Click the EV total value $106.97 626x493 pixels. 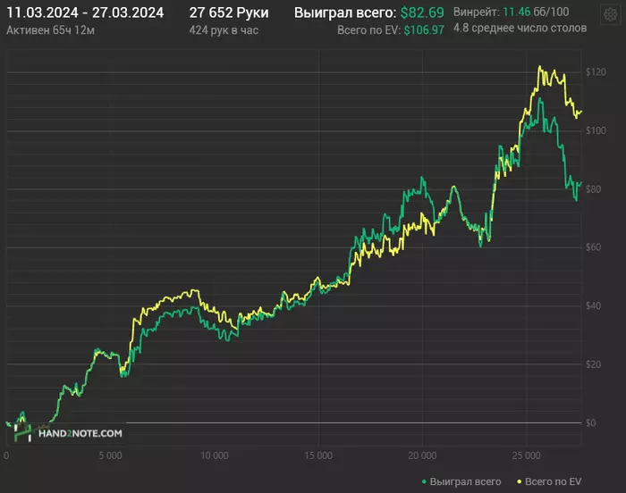click(x=424, y=30)
